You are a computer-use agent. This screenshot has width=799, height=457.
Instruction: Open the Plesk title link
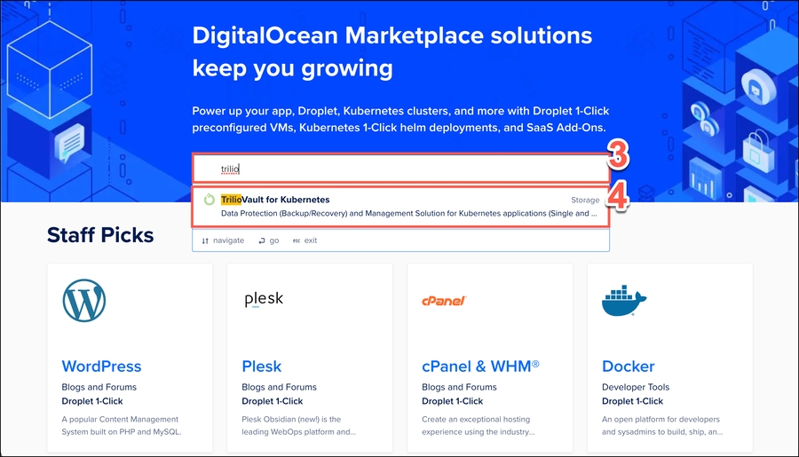[x=261, y=366]
